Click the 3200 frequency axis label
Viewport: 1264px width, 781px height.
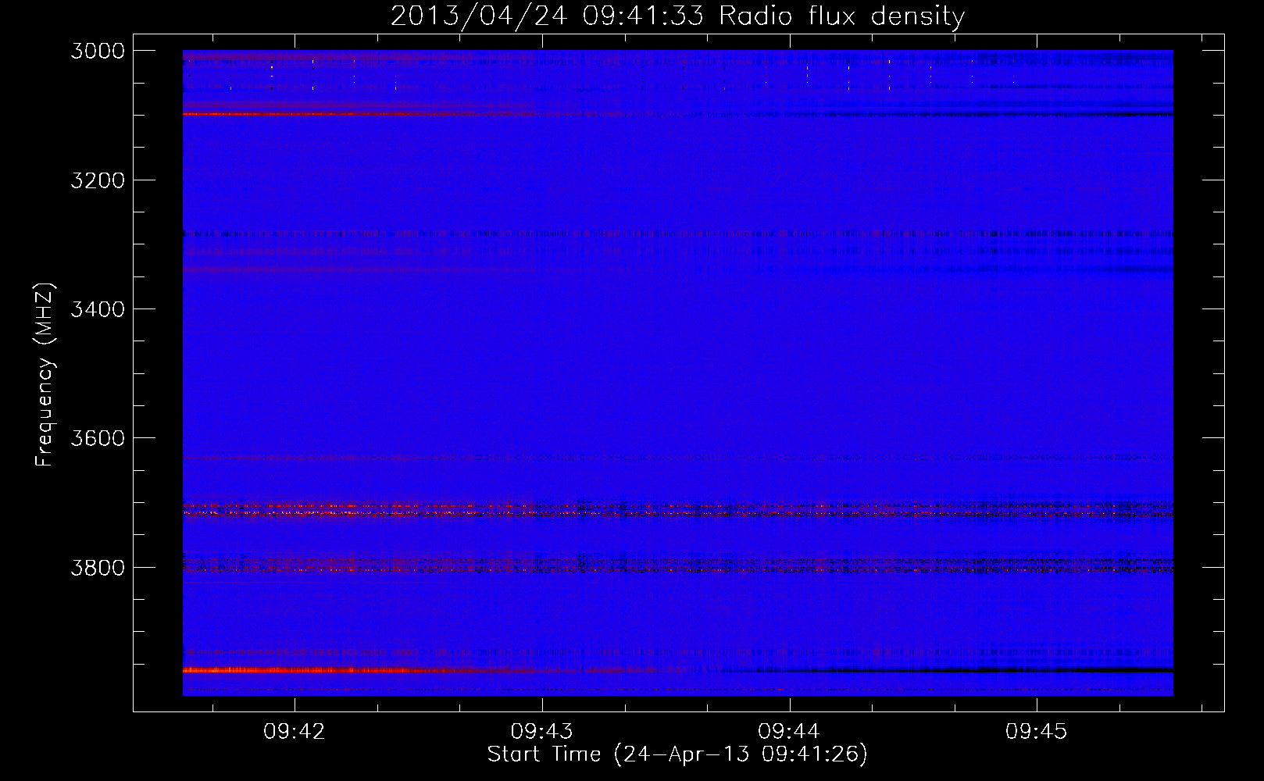click(98, 180)
